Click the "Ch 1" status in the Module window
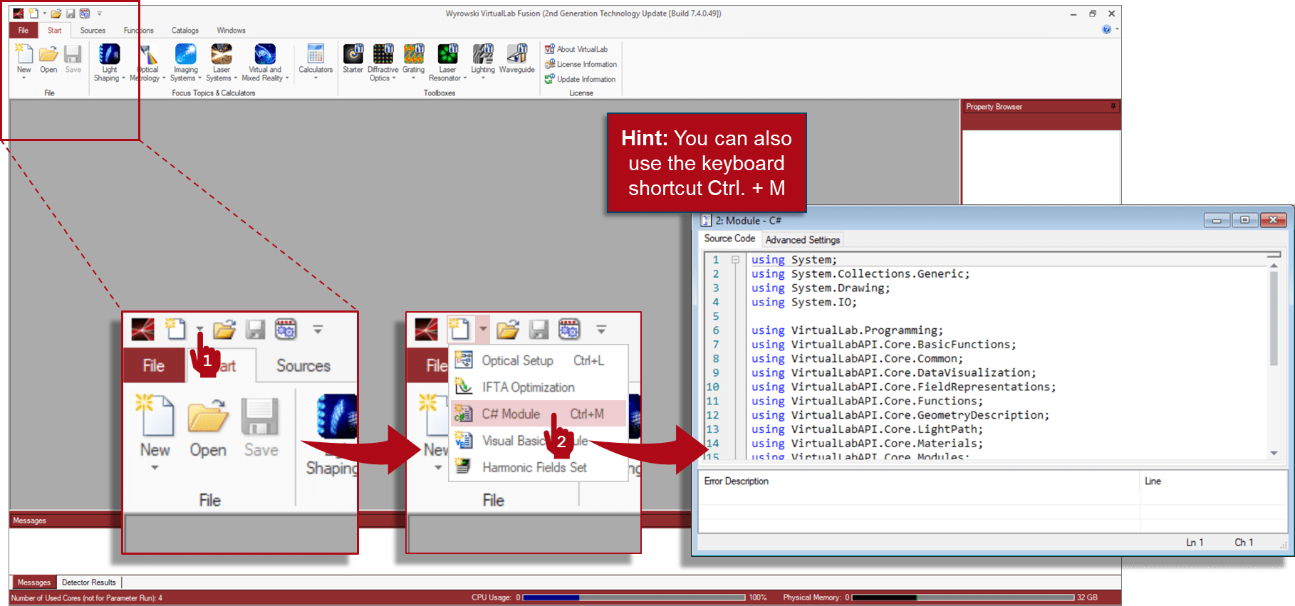The height and width of the screenshot is (606, 1295). (1244, 543)
